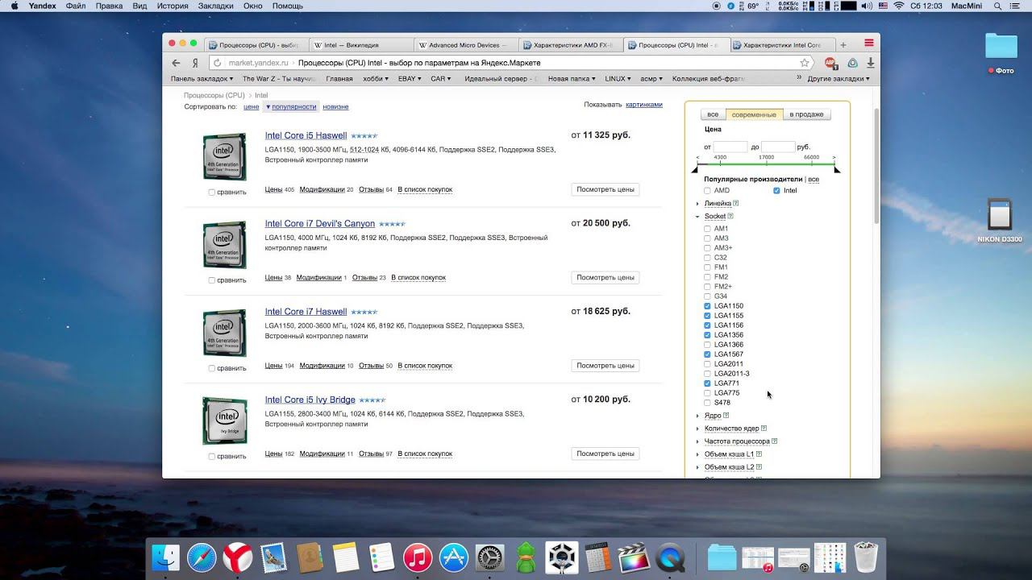Click Посмотреть цены for Core i7 Haswell
The height and width of the screenshot is (580, 1032).
(605, 366)
